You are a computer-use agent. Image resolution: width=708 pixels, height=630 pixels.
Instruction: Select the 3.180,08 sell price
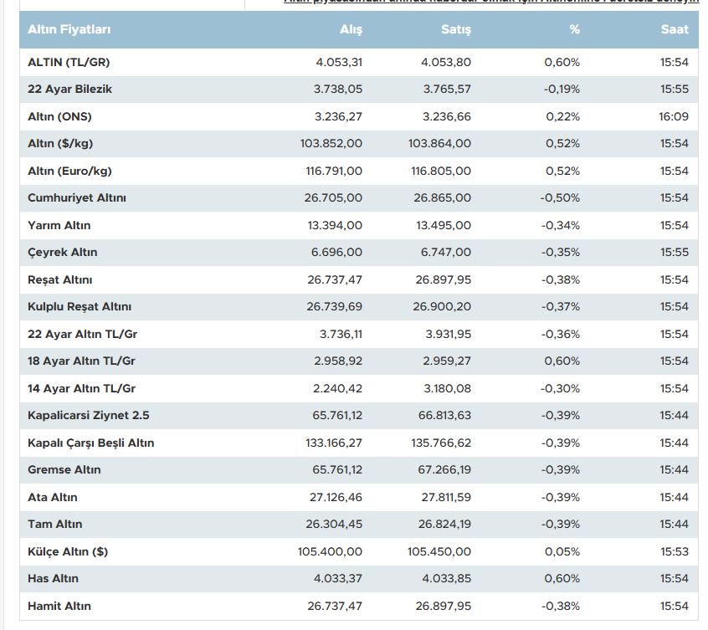click(x=448, y=388)
